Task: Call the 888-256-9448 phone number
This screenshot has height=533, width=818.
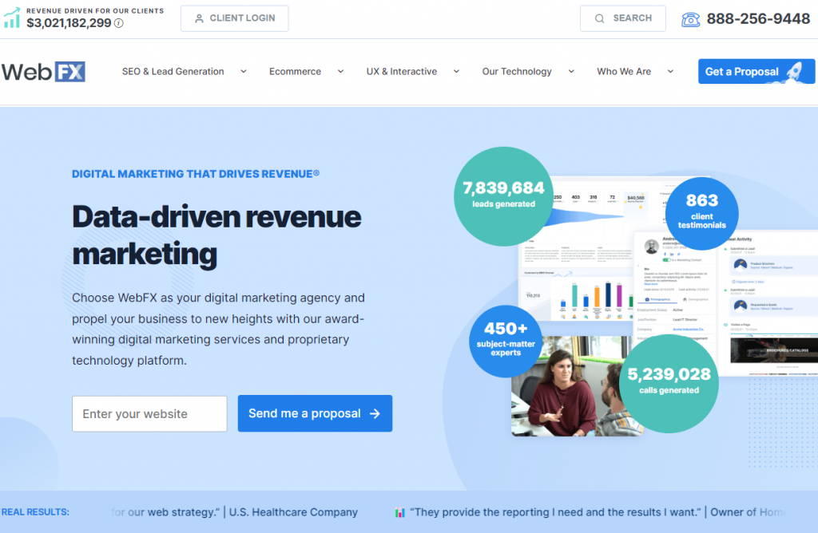Action: click(x=758, y=19)
